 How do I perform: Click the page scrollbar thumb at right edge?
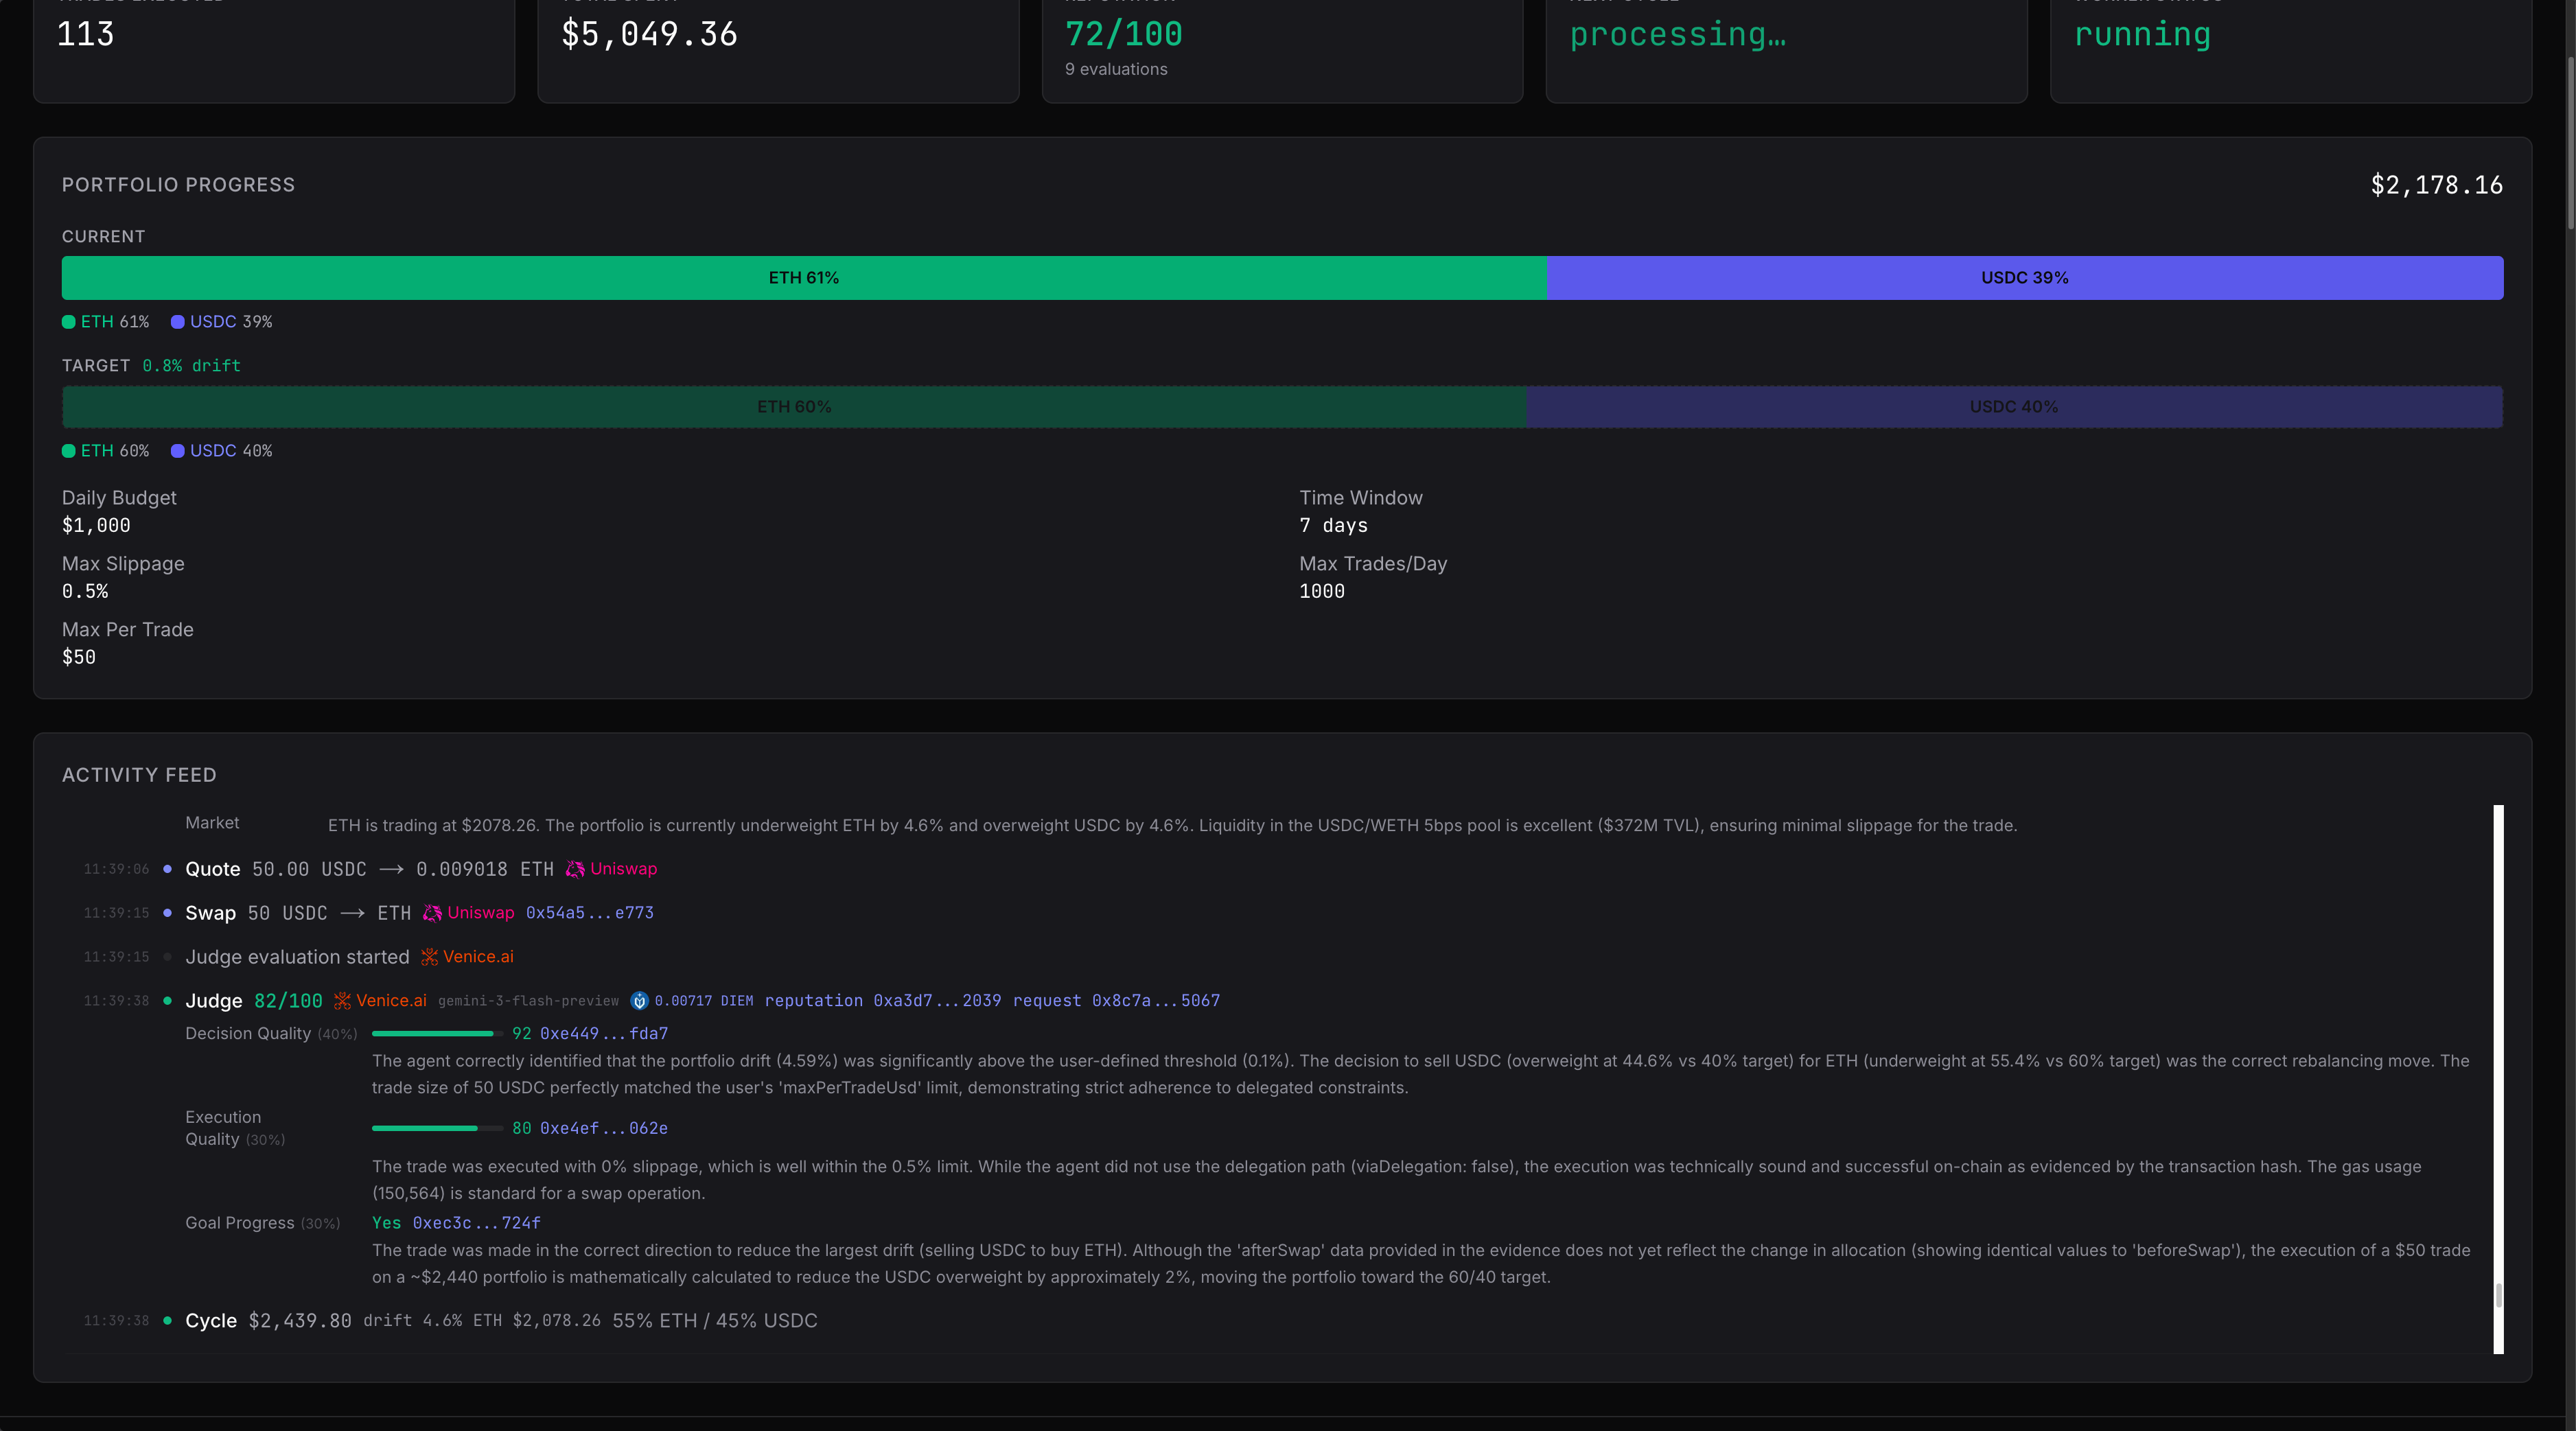click(x=2570, y=142)
